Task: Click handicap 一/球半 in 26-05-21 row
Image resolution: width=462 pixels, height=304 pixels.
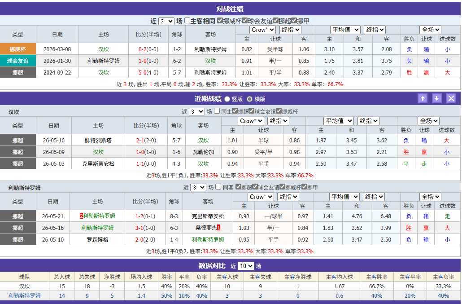Action: pyautogui.click(x=273, y=216)
